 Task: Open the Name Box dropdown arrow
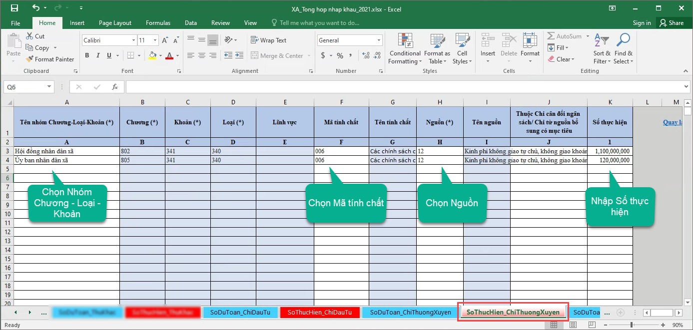49,87
